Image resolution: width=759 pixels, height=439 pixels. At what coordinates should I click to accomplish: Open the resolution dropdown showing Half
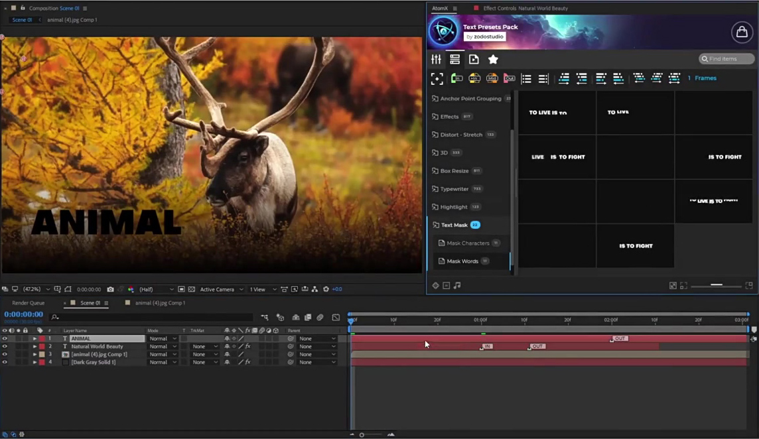[x=149, y=289]
